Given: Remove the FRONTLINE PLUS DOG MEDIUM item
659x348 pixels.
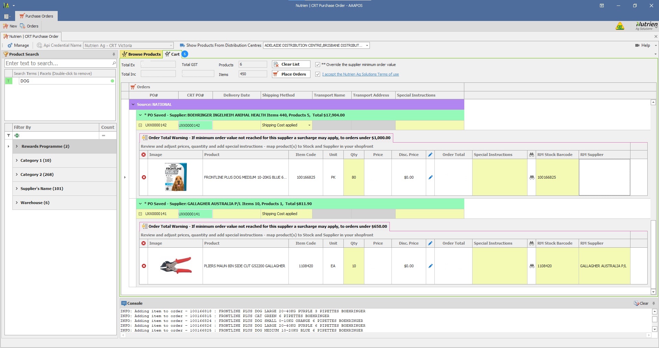Looking at the screenshot, I should [x=144, y=177].
